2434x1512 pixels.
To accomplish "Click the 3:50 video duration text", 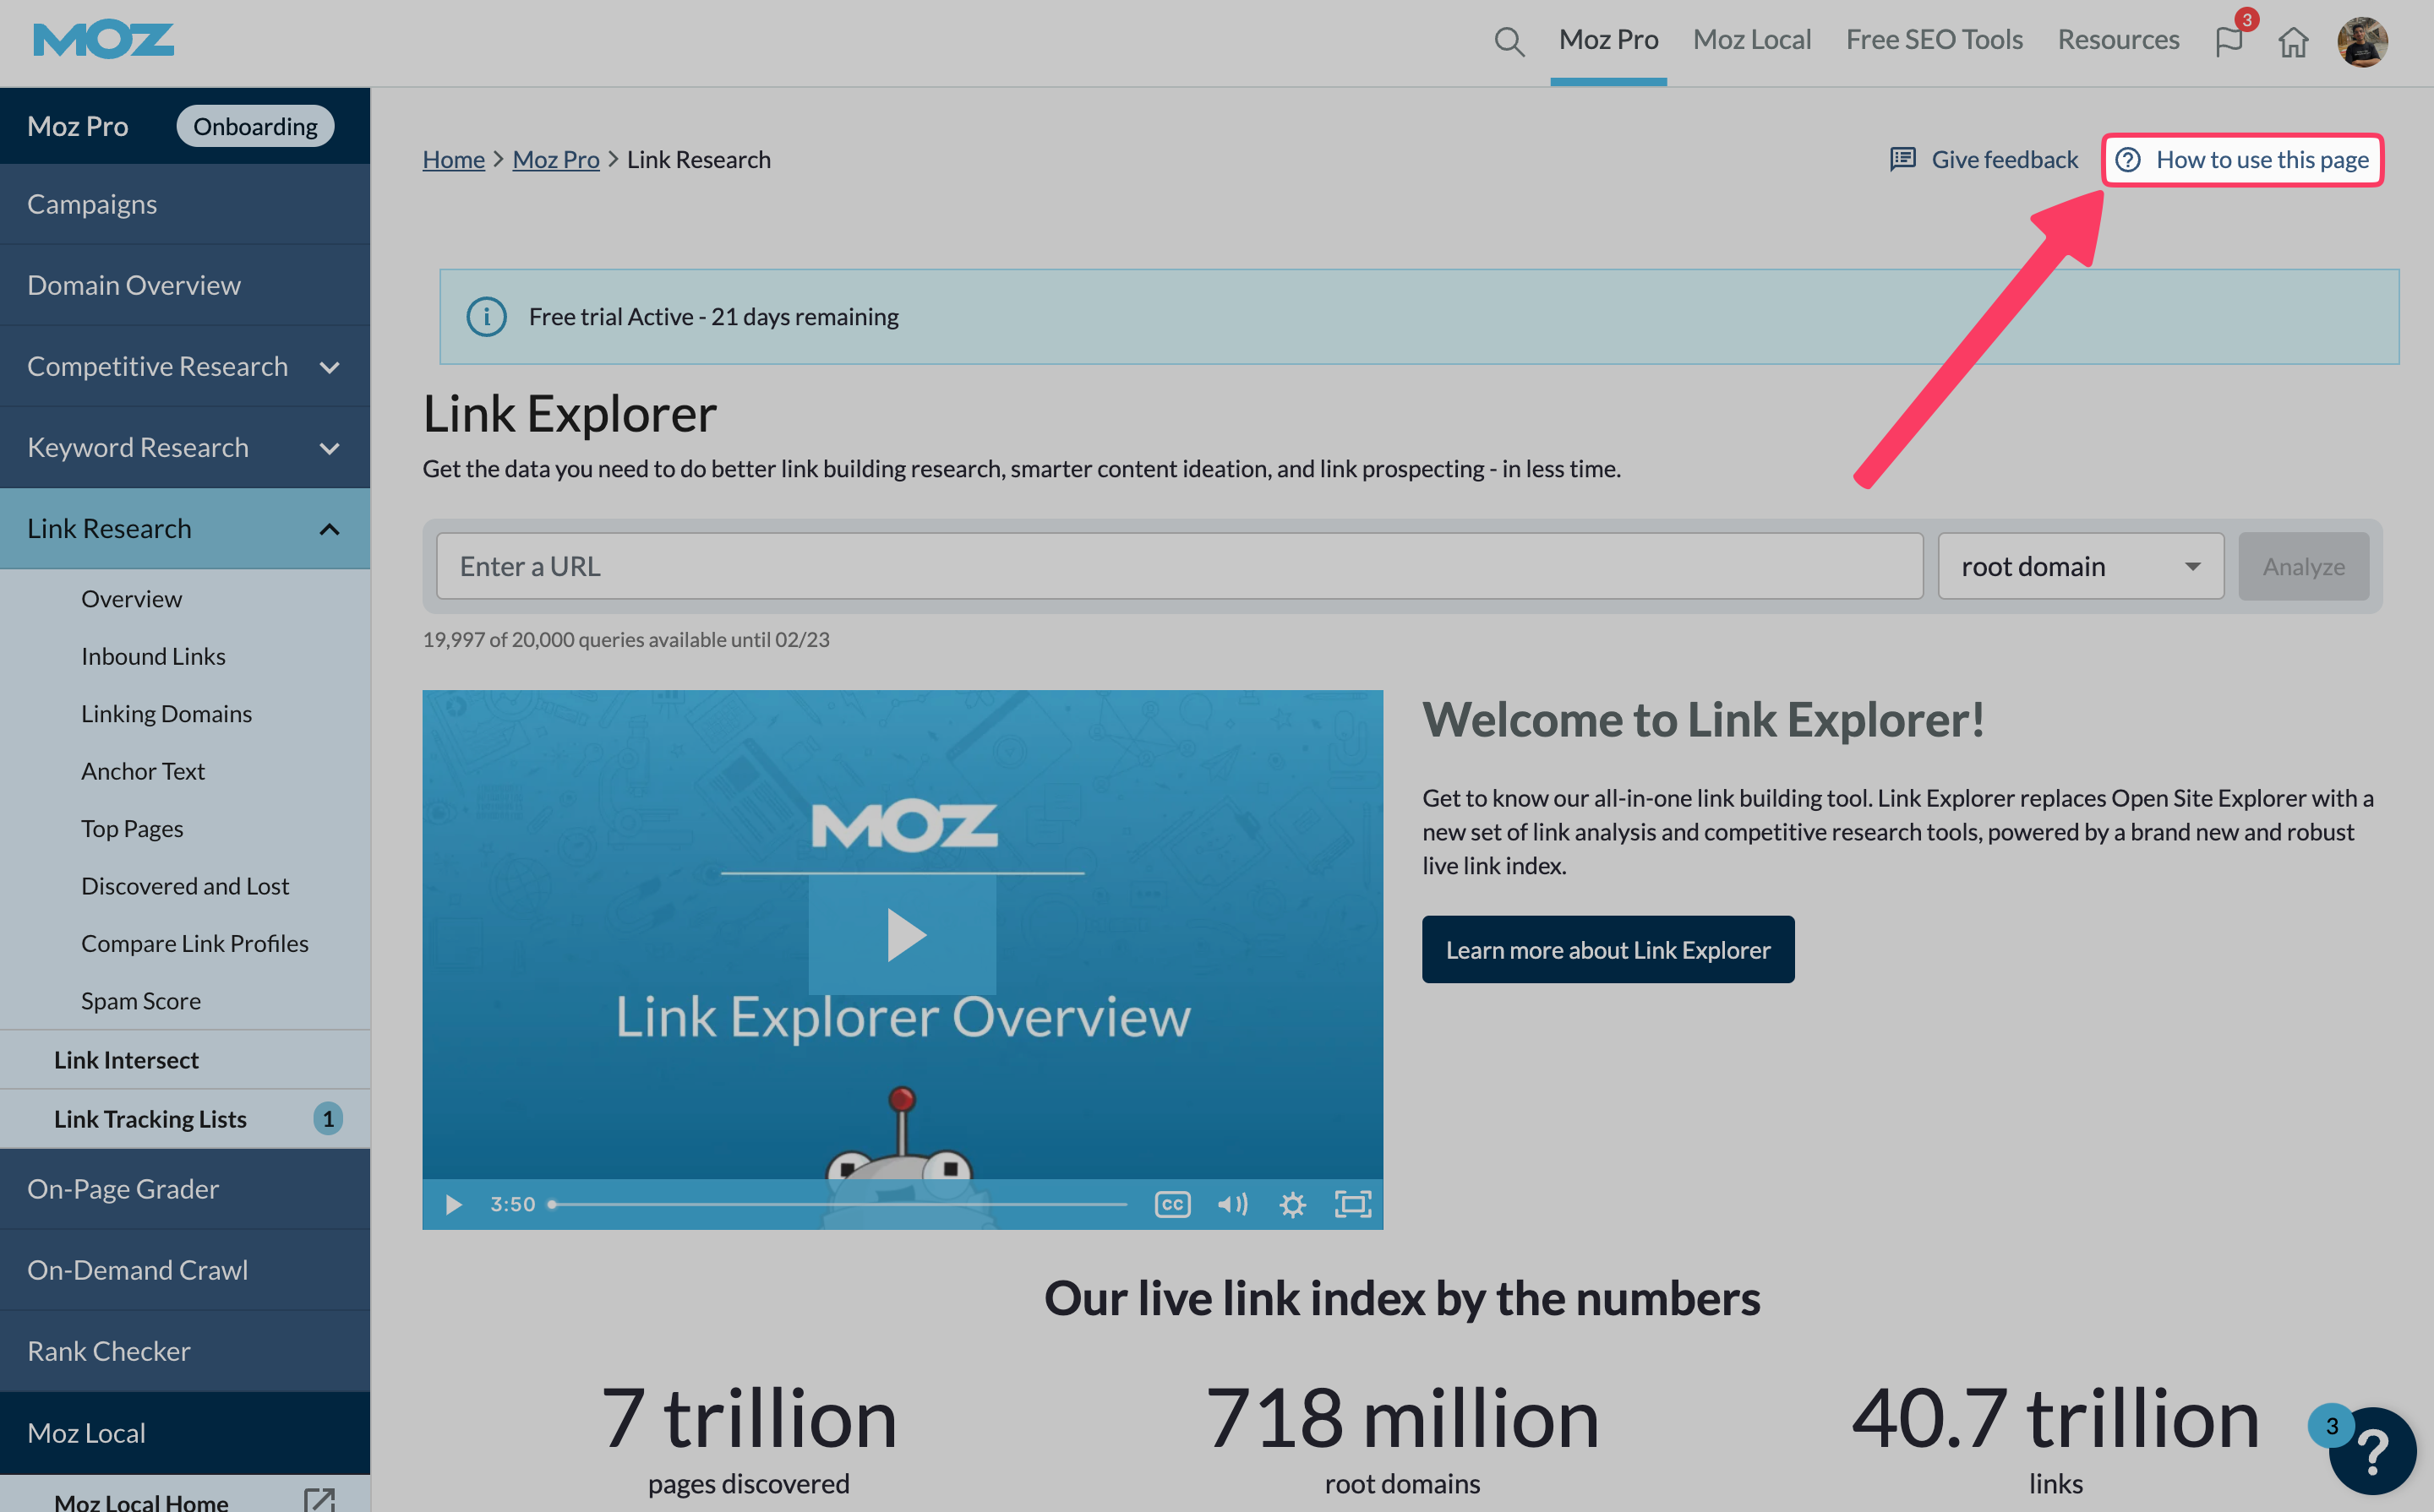I will pos(512,1204).
